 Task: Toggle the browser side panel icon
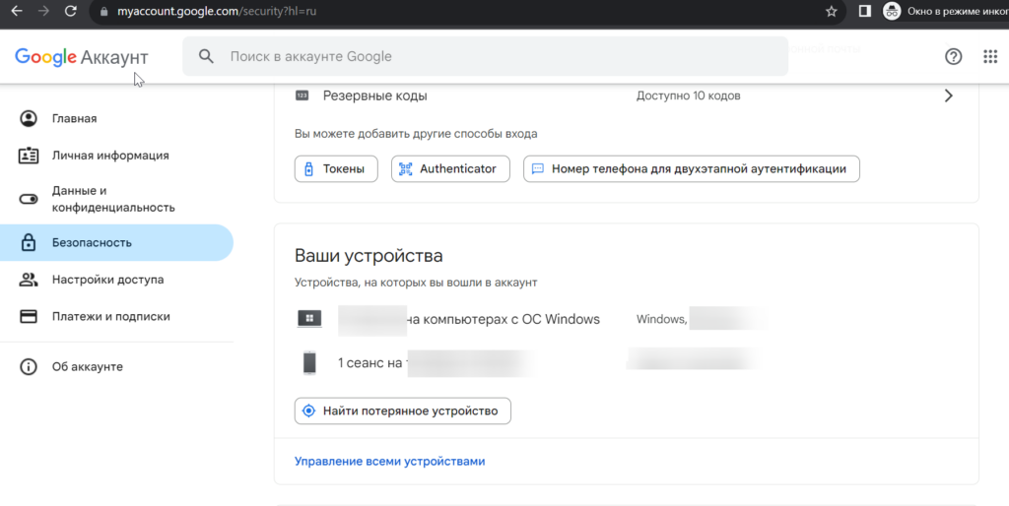pyautogui.click(x=865, y=11)
